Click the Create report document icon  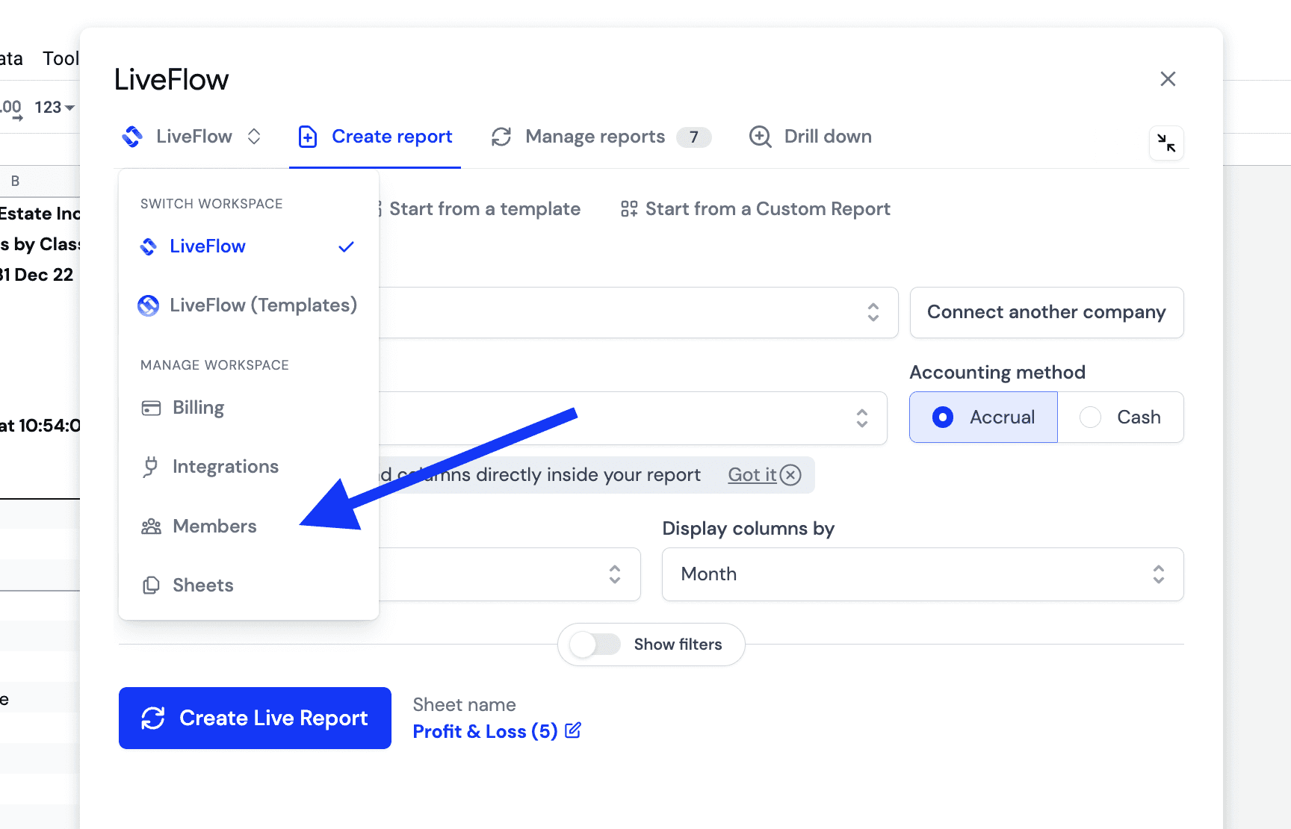[308, 137]
